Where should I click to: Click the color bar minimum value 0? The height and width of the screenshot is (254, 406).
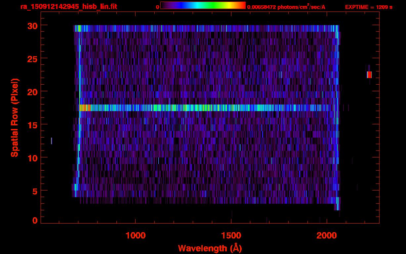pos(158,7)
